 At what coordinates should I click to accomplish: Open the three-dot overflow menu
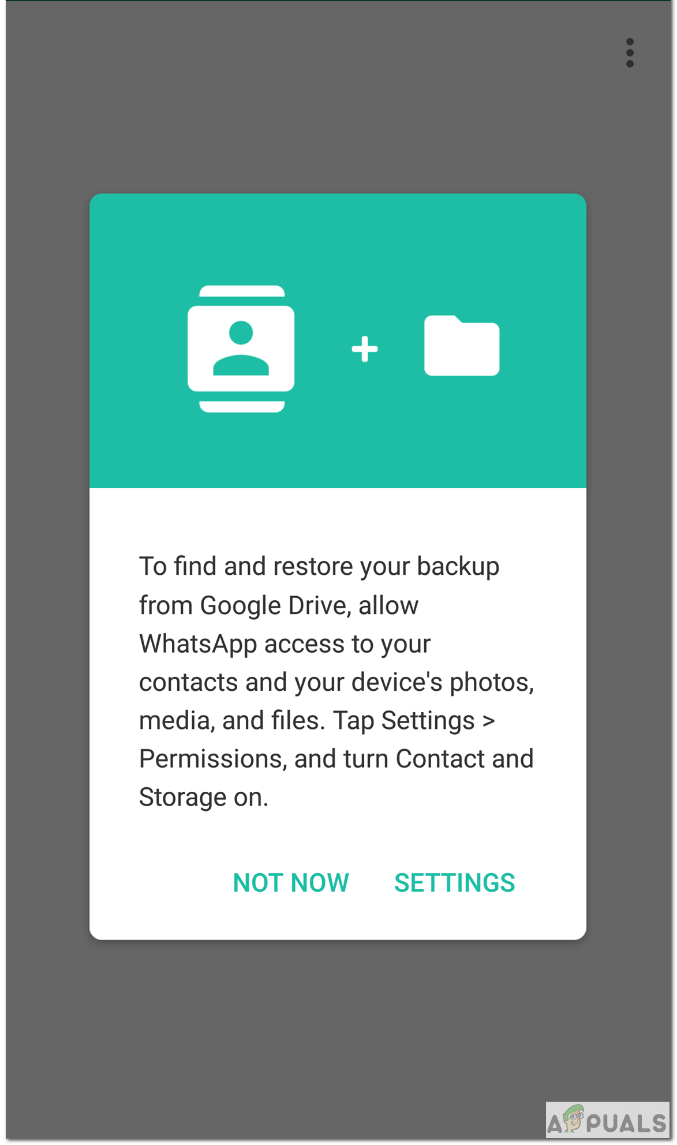click(x=630, y=53)
